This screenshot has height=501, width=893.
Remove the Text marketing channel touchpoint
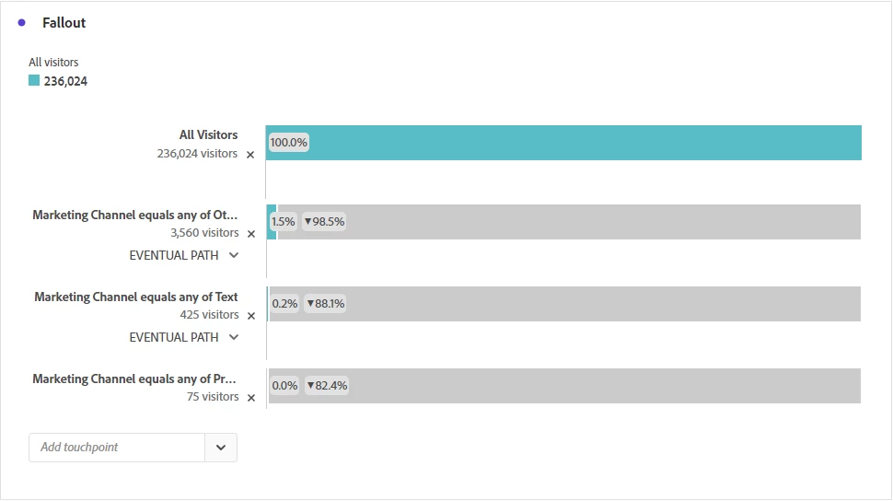251,316
